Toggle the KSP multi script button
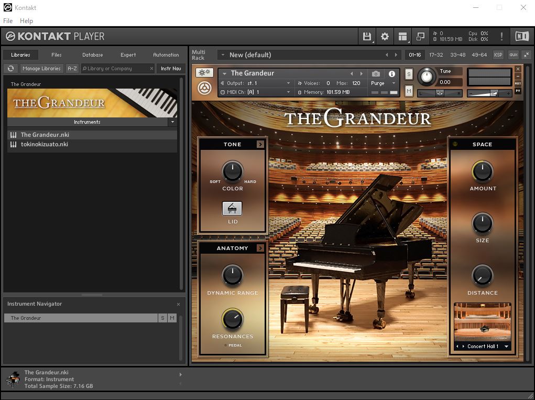This screenshot has height=400, width=535. pos(498,55)
